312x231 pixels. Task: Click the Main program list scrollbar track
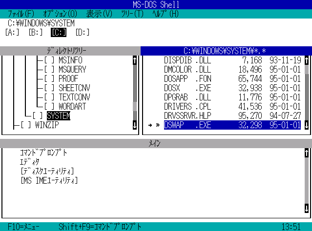tap(307, 180)
